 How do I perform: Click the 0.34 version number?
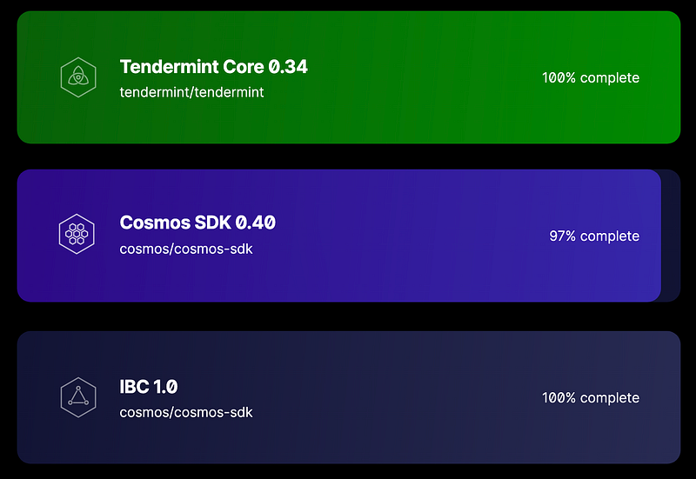(288, 67)
